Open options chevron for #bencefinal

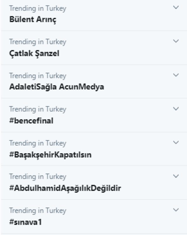click(x=176, y=109)
